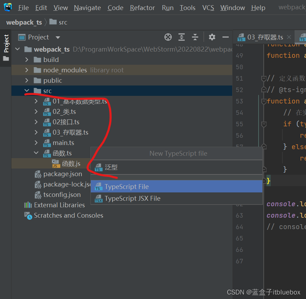
Task: Click the folder icon under Project sidebar label
Action: 6,58
